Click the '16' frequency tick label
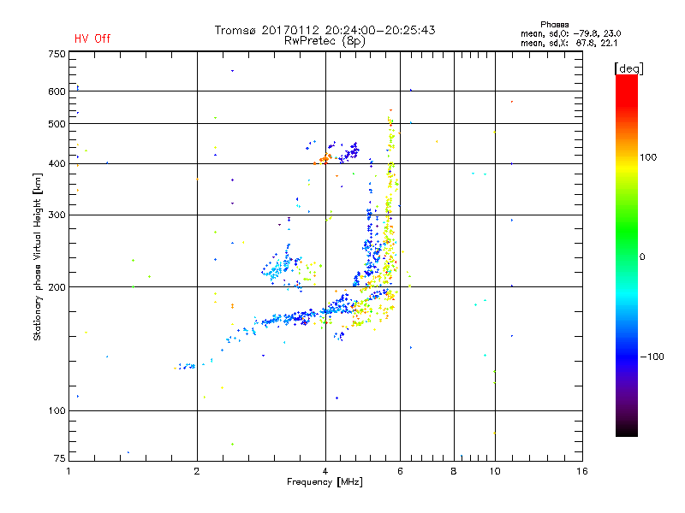Image resolution: width=685 pixels, height=513 pixels. (x=582, y=471)
